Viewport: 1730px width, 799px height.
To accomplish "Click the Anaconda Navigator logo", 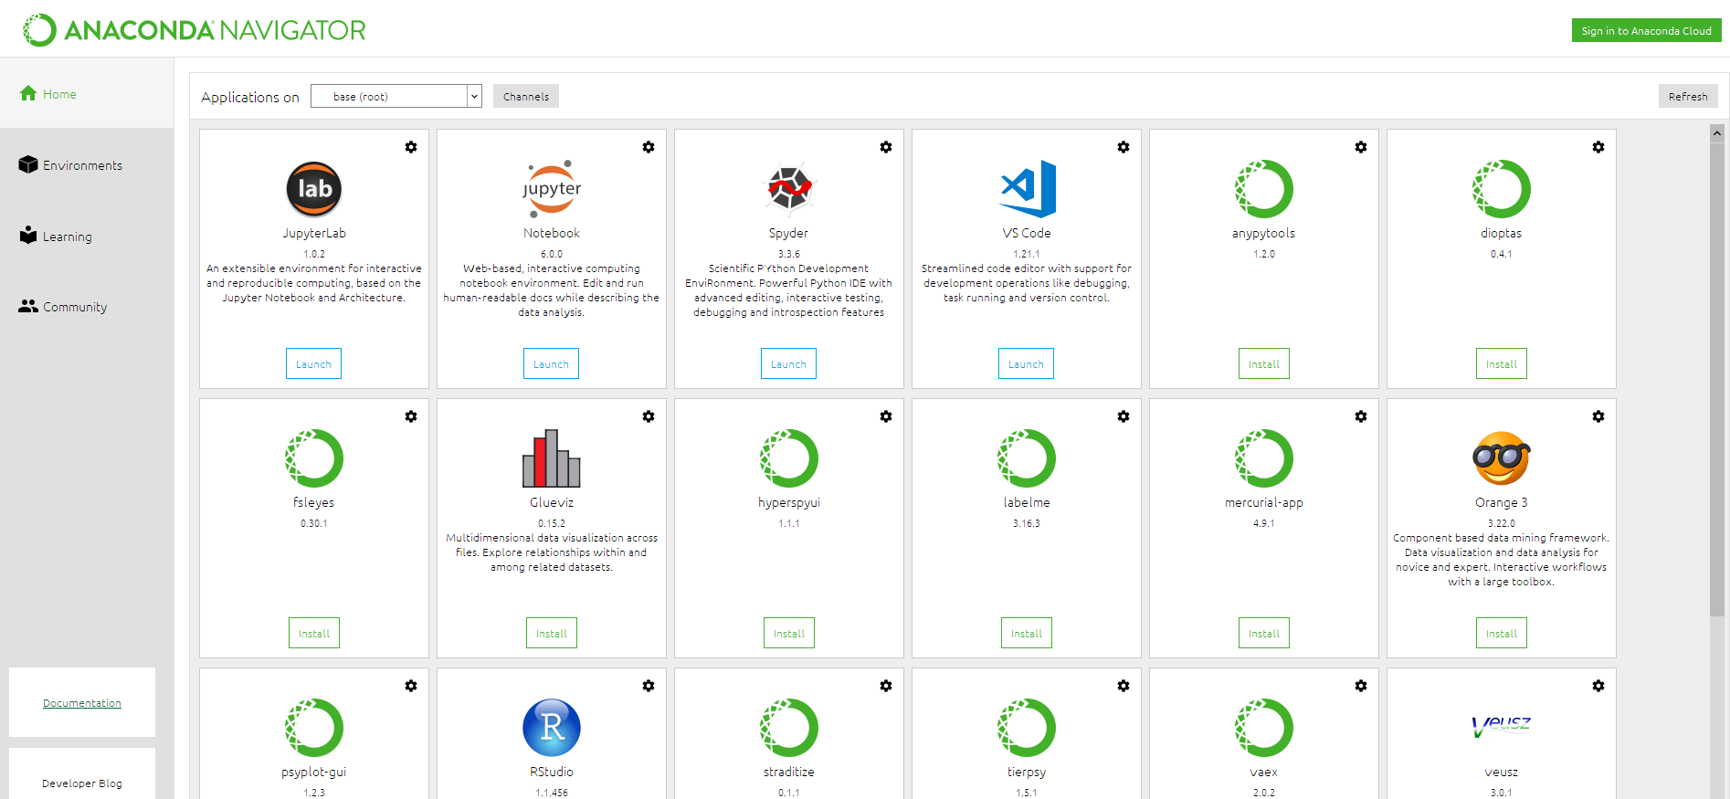I will [x=195, y=30].
